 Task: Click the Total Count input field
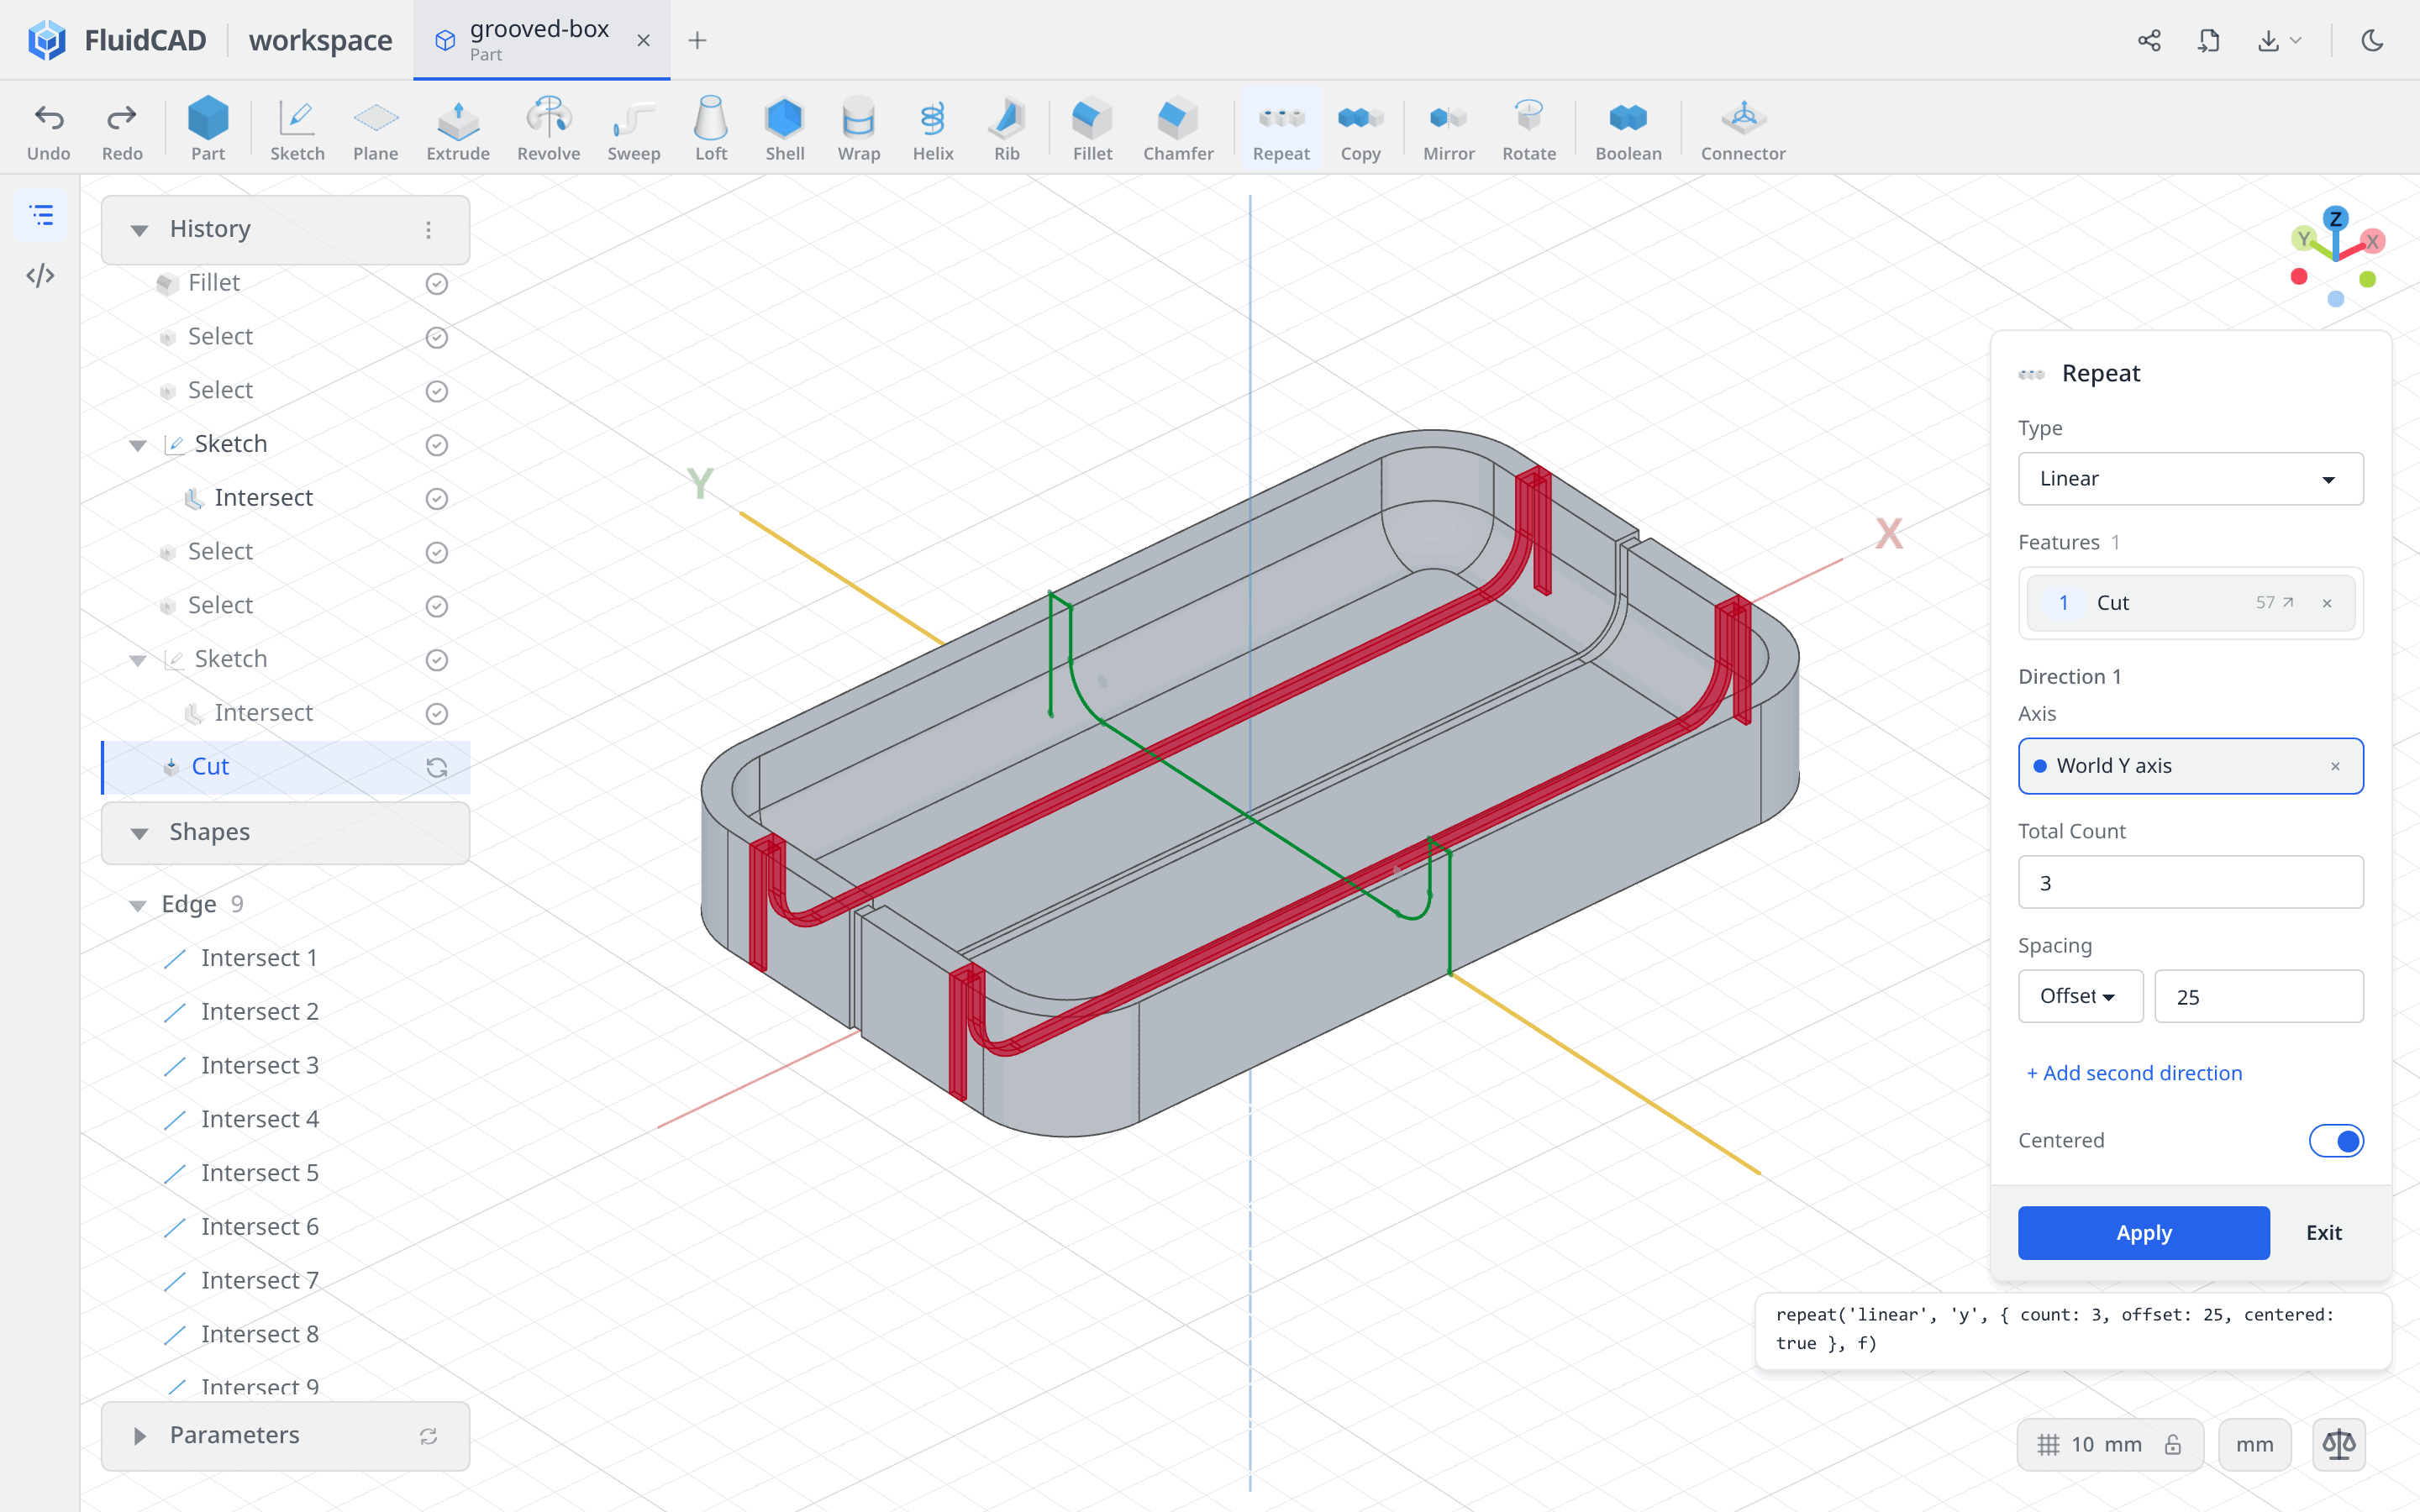pos(2190,882)
